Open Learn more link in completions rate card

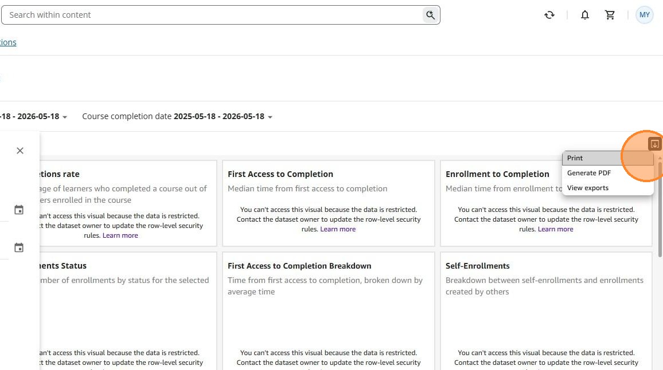(x=120, y=235)
